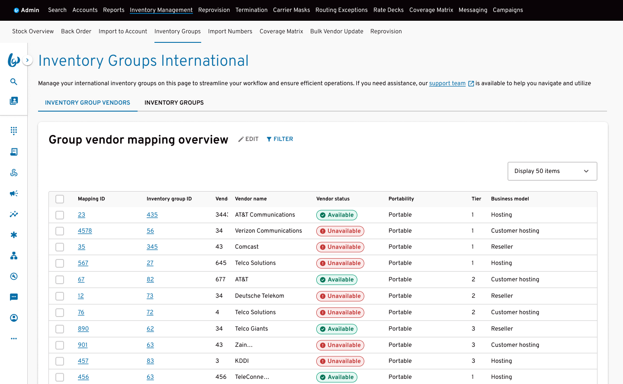Open the webhooks icon in sidebar
This screenshot has height=384, width=623.
[x=14, y=173]
